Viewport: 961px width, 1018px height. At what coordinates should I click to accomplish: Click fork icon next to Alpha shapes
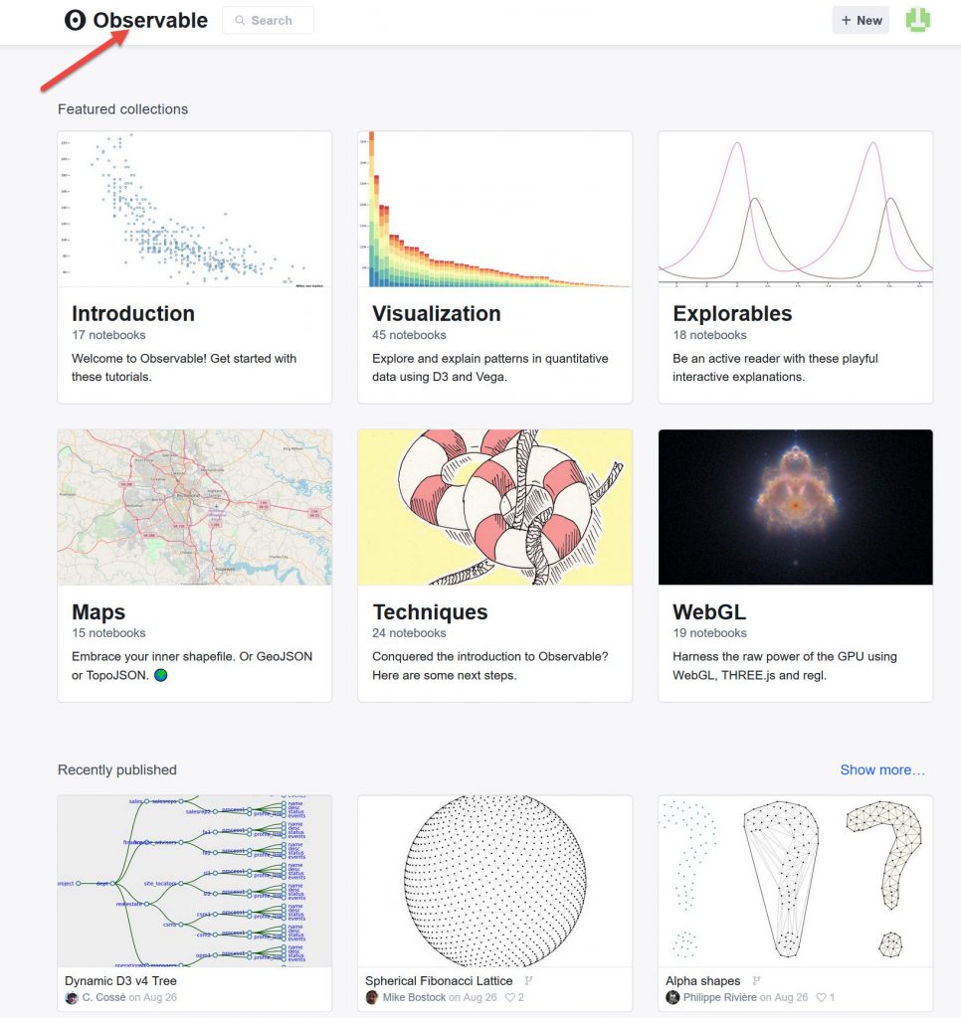(756, 981)
